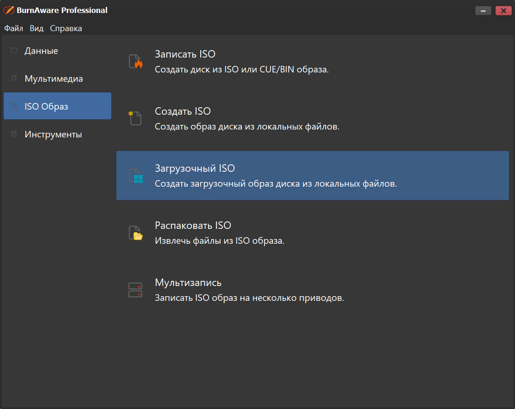Open the Справка menu
This screenshot has width=515, height=409.
66,28
